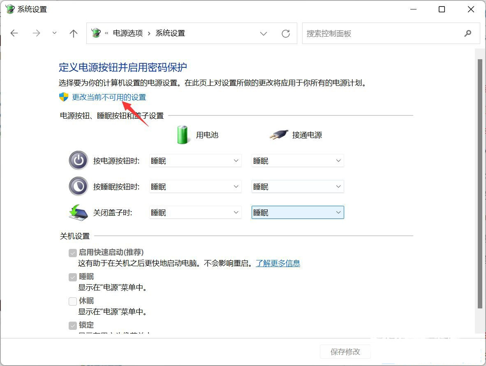Click the laptop lid close icon
Image resolution: width=486 pixels, height=366 pixels.
click(x=78, y=212)
